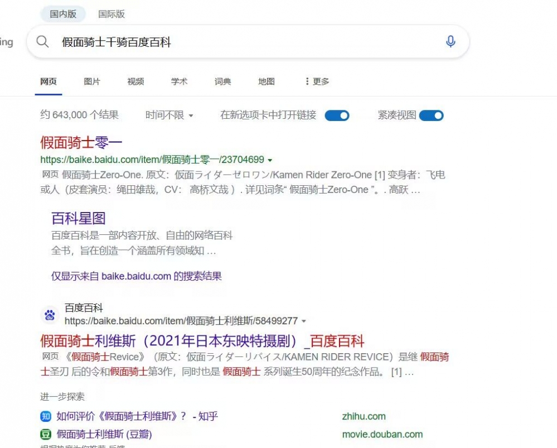This screenshot has height=448, width=557.
Task: Click 仅显示来自 baike.baidu.com 的搜索结果
Action: 137,276
